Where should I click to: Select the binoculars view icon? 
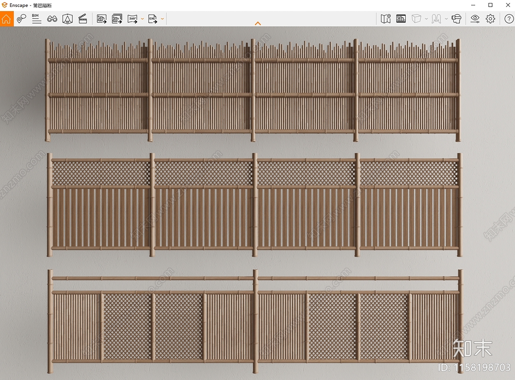click(52, 19)
